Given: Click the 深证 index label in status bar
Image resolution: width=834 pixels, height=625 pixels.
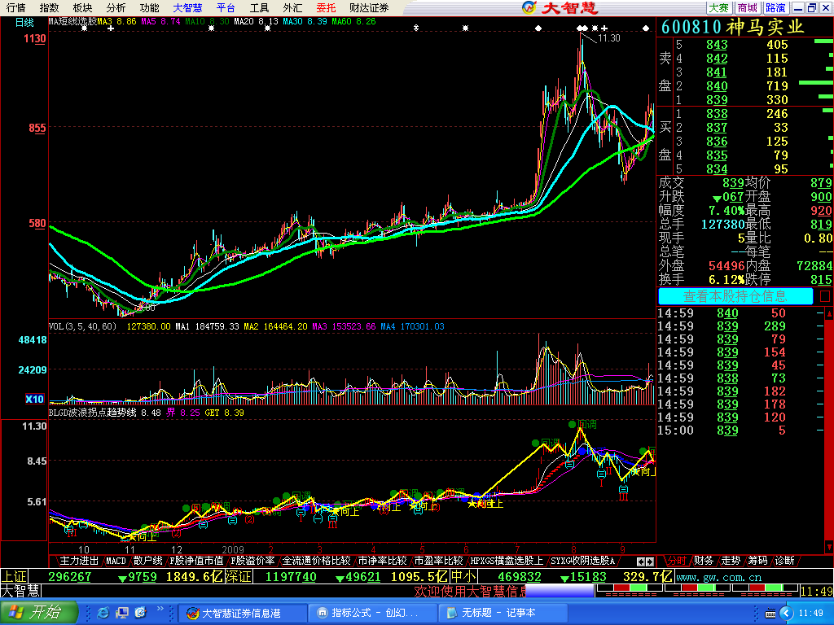Looking at the screenshot, I should 239,577.
